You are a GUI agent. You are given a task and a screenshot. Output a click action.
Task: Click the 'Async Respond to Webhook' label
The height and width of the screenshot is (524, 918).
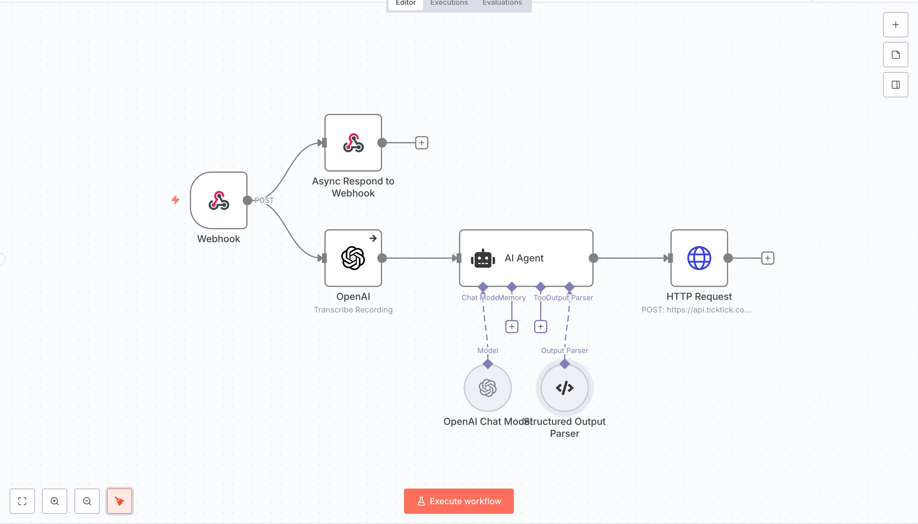pyautogui.click(x=353, y=187)
